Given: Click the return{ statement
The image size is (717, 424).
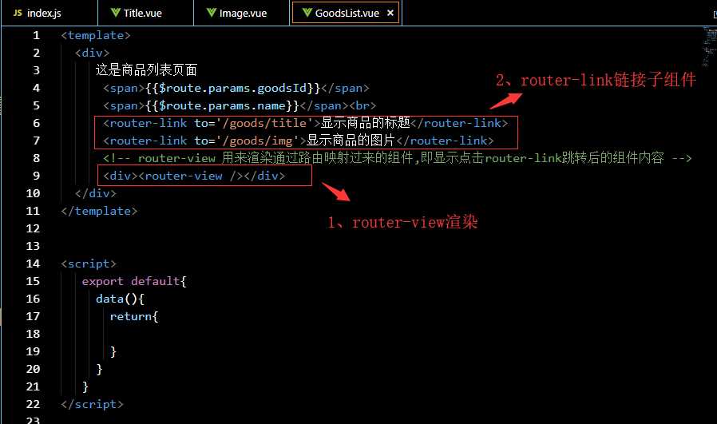Looking at the screenshot, I should (134, 316).
